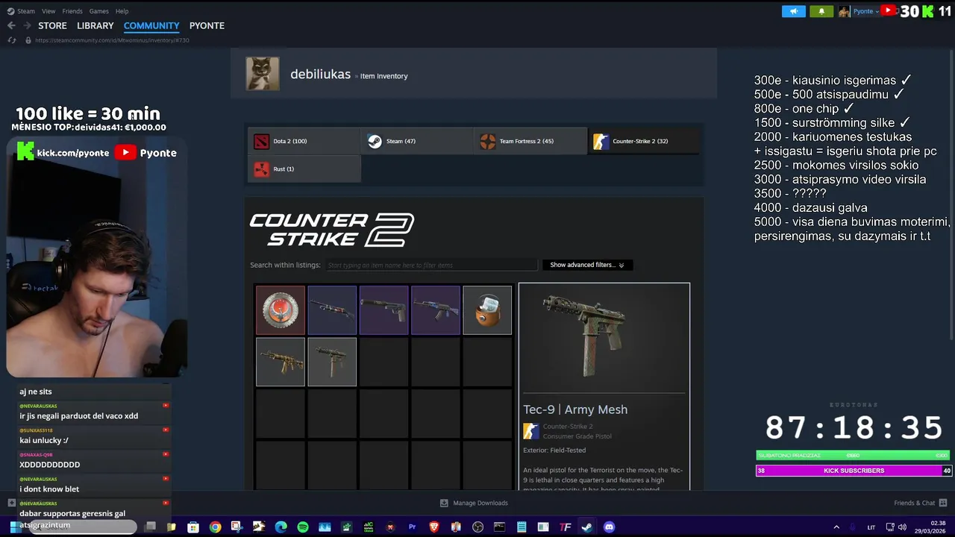Viewport: 955px width, 537px height.
Task: Open the Help menu
Action: pos(122,11)
